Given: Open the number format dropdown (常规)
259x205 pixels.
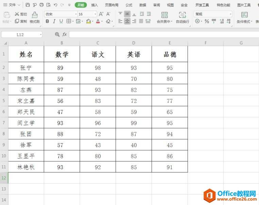Looking at the screenshot, I should 230,14.
